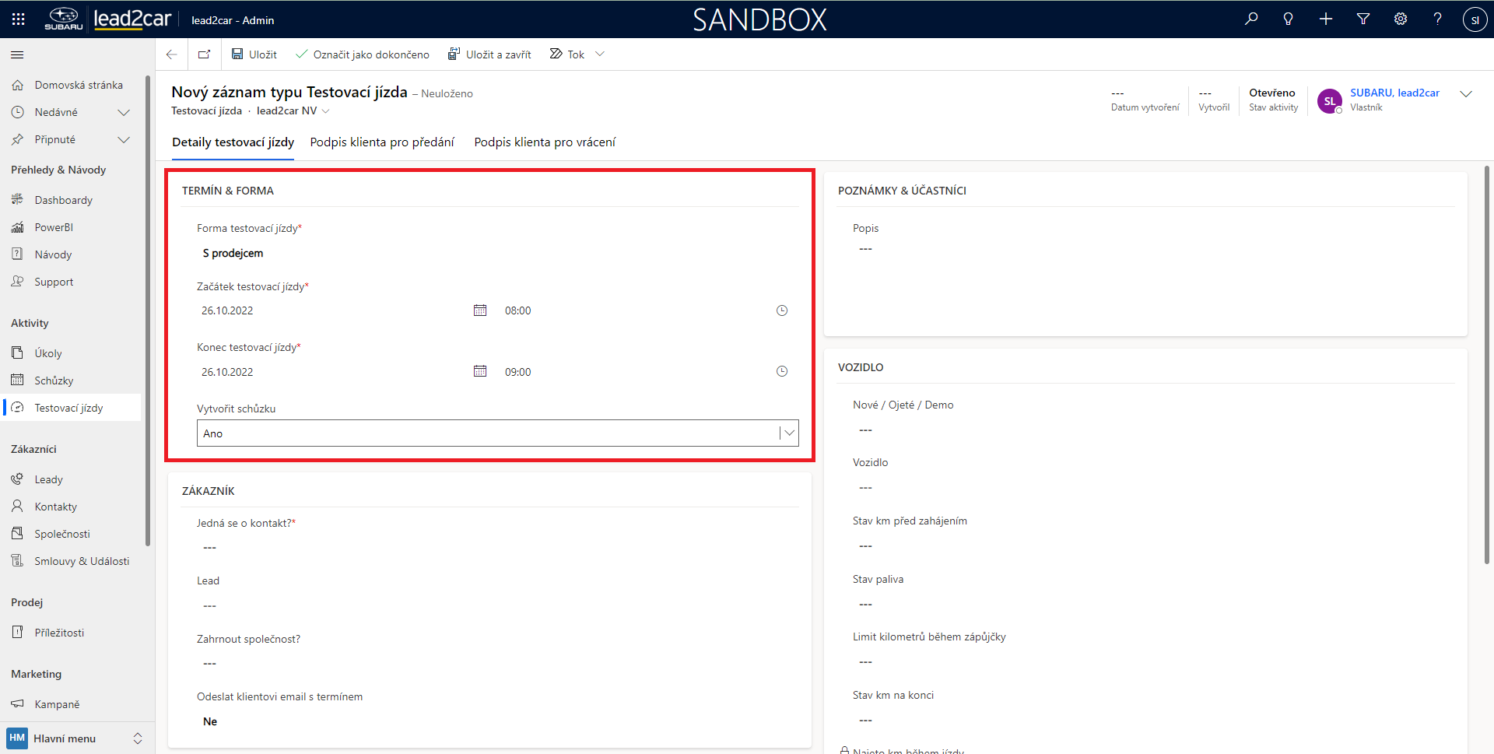Open the lightbulb assistant icon
Image resolution: width=1494 pixels, height=754 pixels.
click(x=1289, y=19)
